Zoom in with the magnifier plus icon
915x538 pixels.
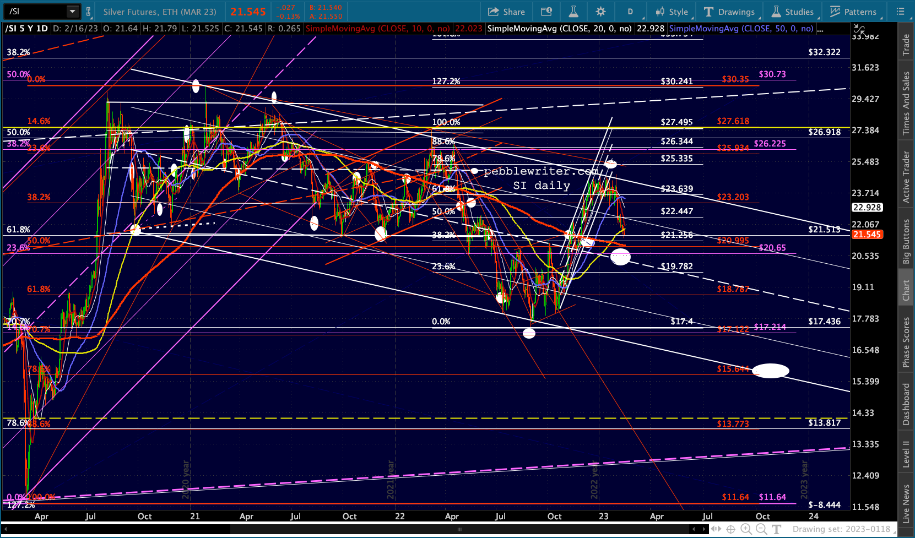tap(746, 529)
